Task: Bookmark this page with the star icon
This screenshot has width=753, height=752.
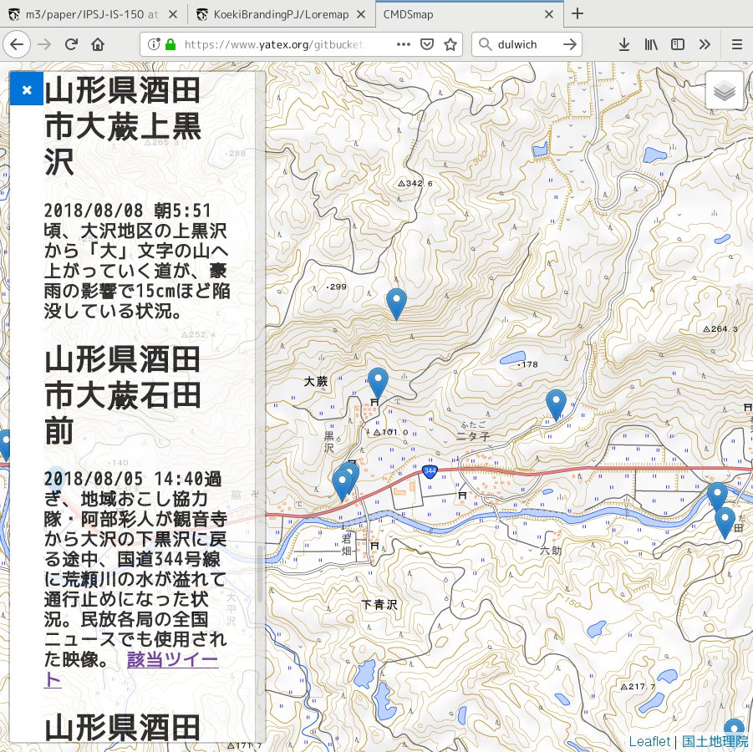Action: coord(450,45)
